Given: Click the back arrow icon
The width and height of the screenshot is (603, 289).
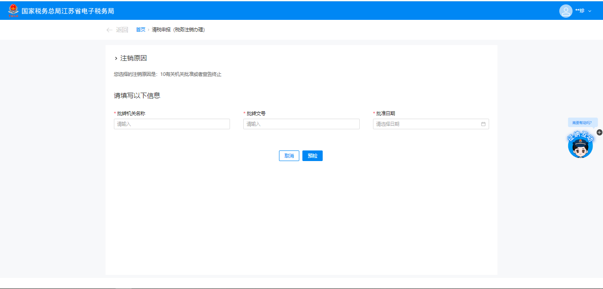Looking at the screenshot, I should click(x=109, y=30).
